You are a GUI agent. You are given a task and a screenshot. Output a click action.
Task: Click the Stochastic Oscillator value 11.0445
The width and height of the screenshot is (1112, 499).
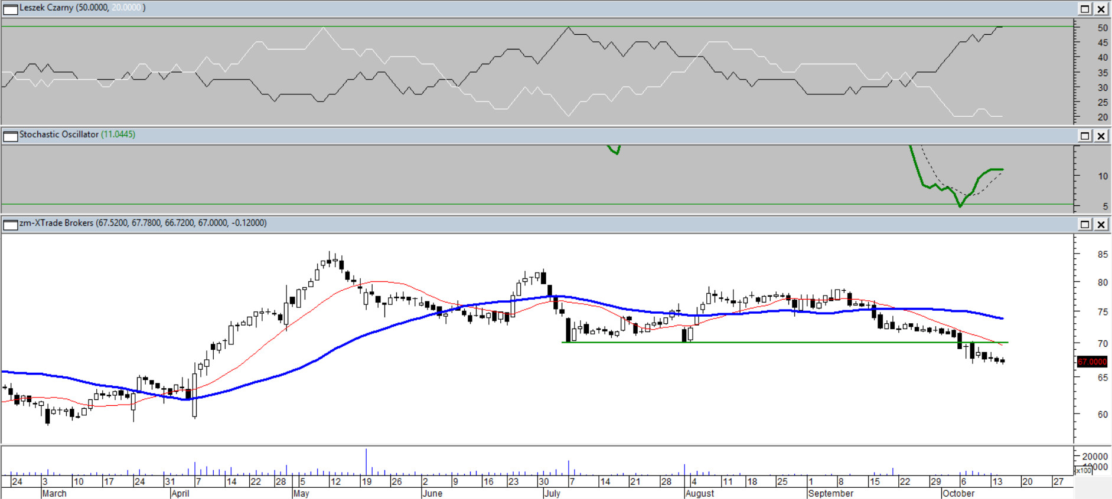(118, 134)
